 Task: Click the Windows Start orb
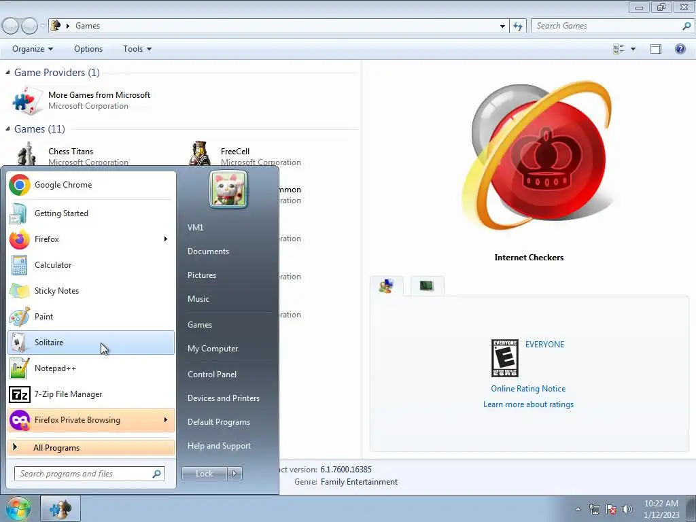pos(18,508)
